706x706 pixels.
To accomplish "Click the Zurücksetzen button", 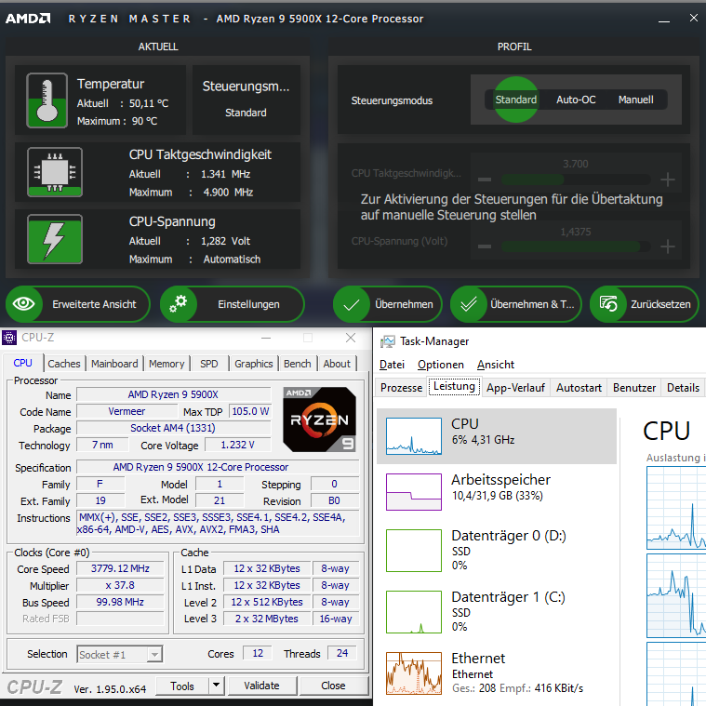I will [x=645, y=304].
